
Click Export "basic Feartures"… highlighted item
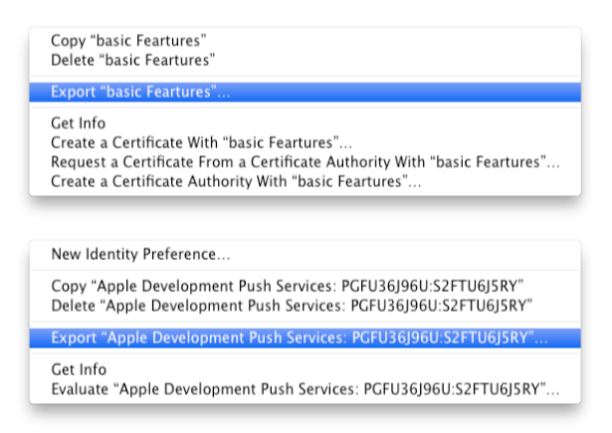[x=305, y=93]
